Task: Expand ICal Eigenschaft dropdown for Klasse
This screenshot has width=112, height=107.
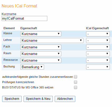Action: click(x=98, y=34)
